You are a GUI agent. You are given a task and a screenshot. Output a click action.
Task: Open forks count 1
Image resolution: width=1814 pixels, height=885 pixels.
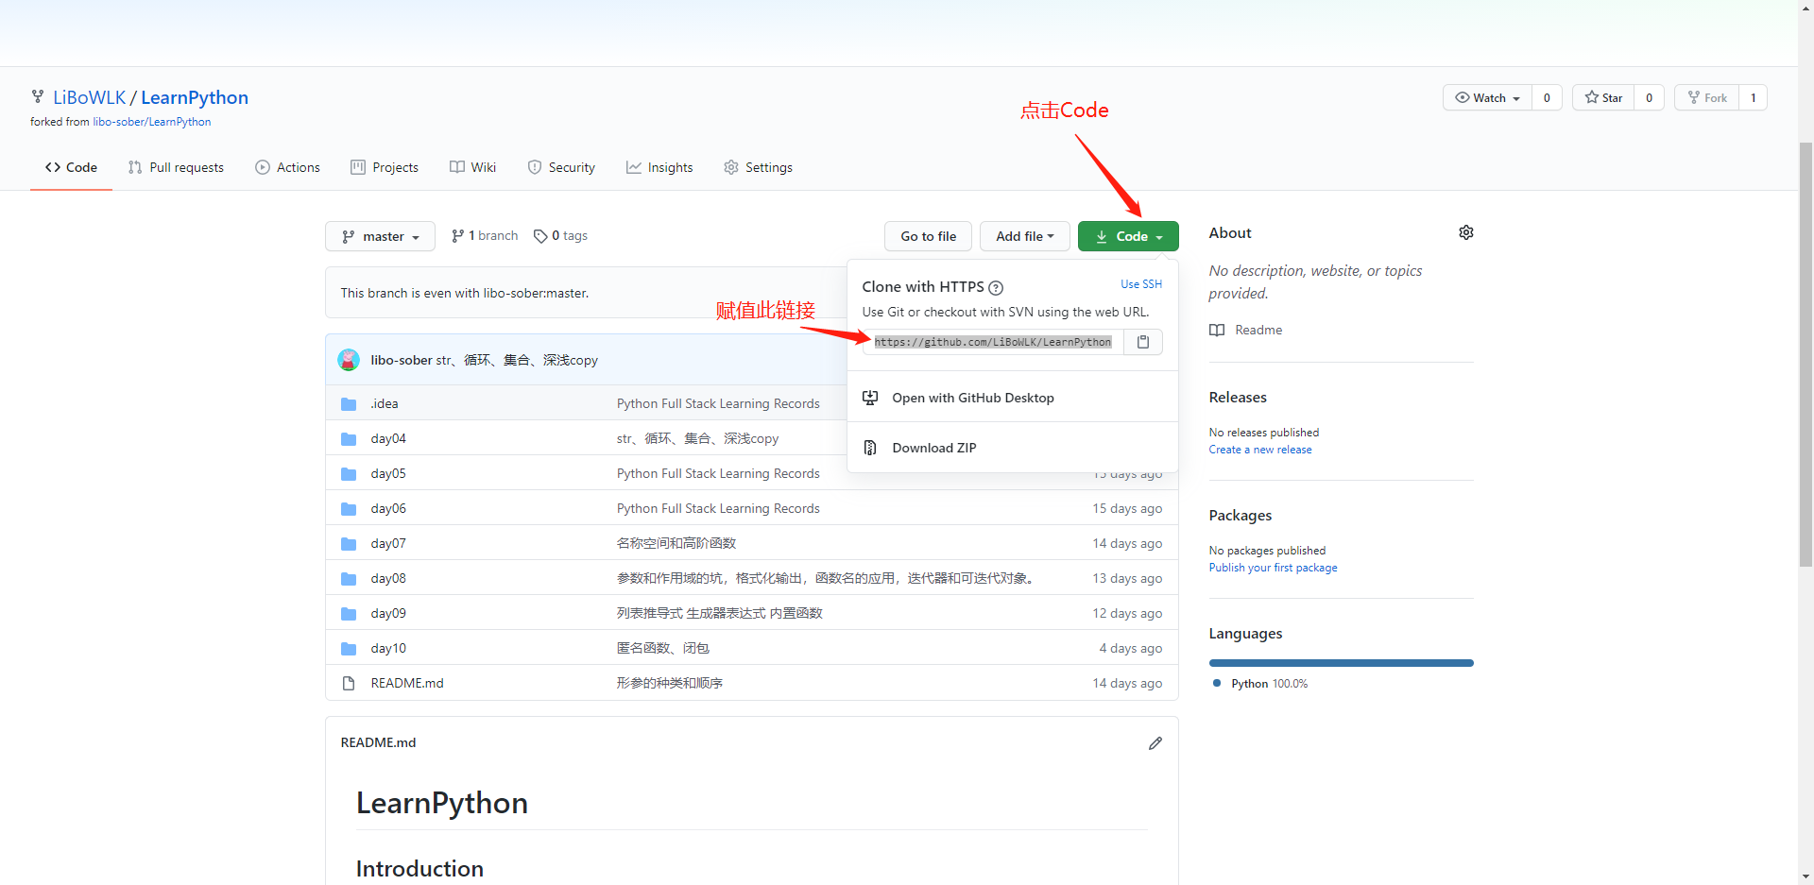click(1753, 97)
